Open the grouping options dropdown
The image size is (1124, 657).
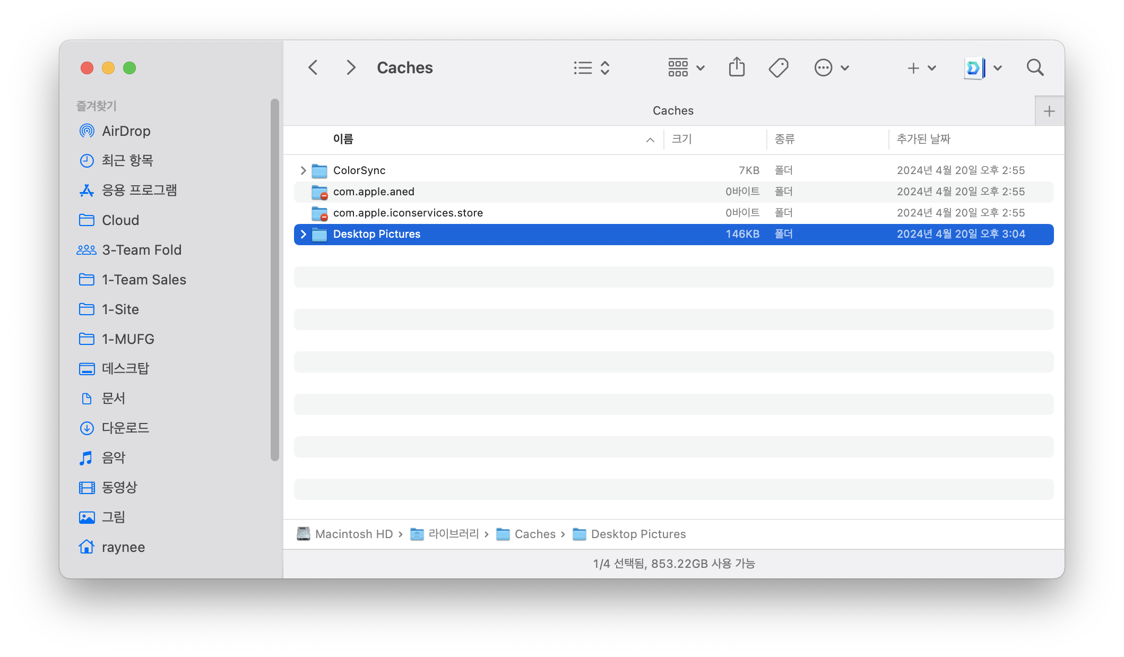[x=686, y=67]
